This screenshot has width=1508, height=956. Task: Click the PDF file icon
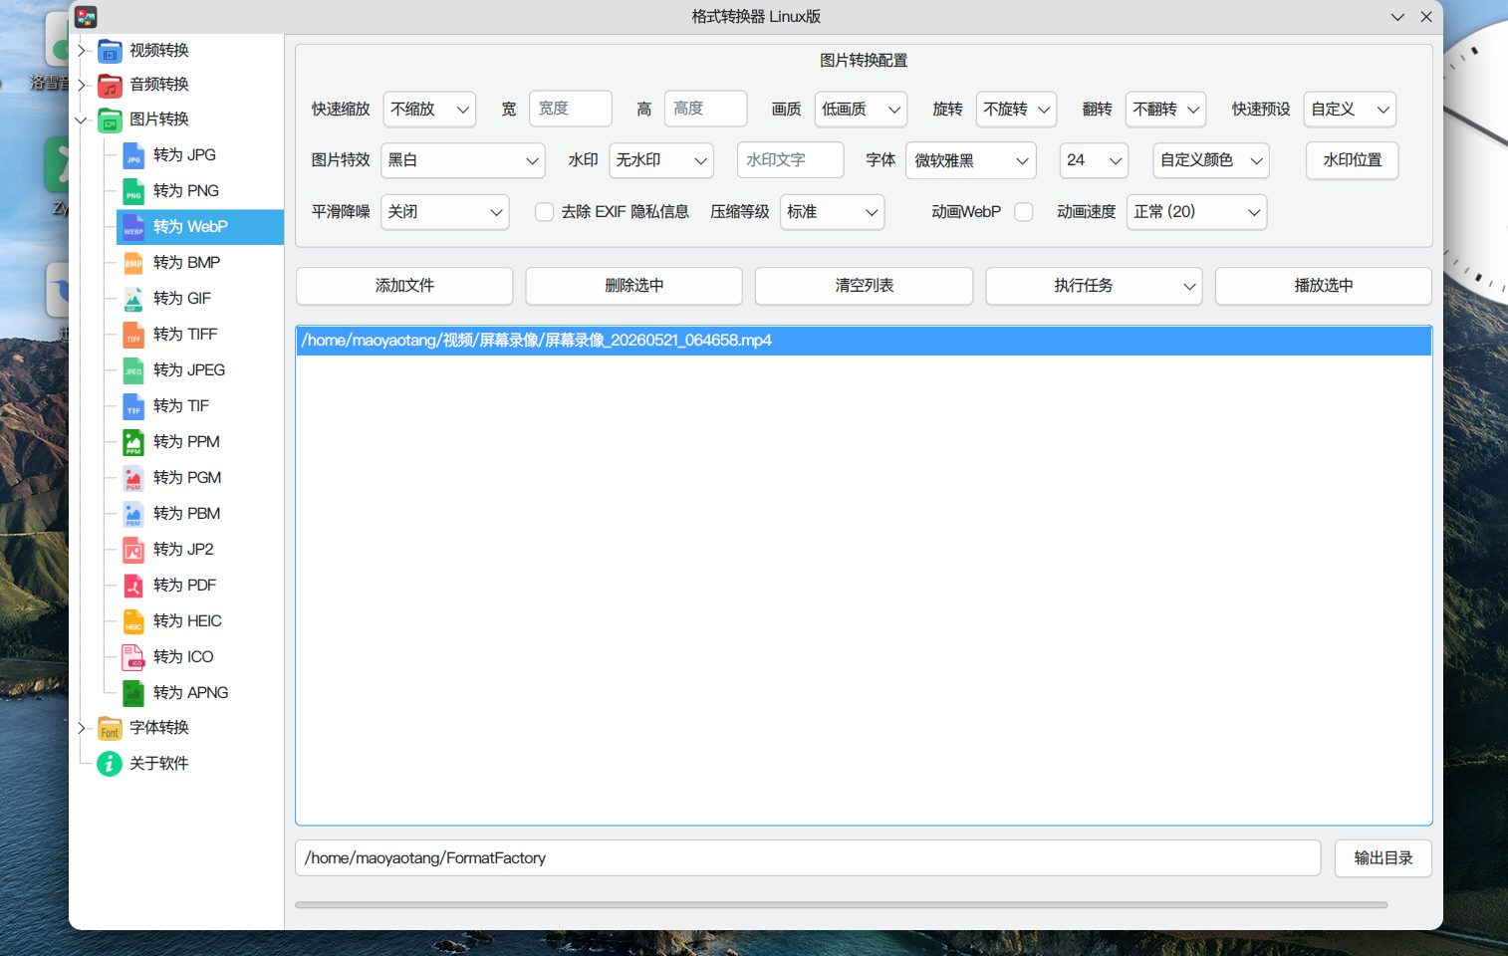pos(133,586)
